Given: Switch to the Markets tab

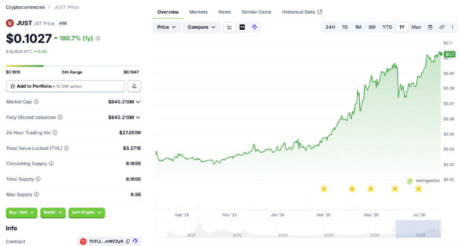Looking at the screenshot, I should [199, 12].
